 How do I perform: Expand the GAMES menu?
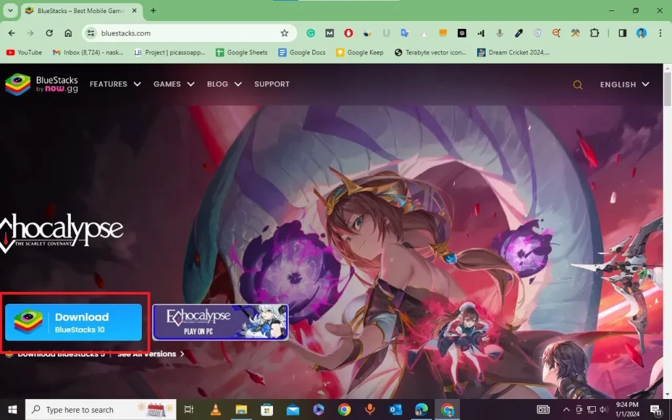(x=173, y=84)
